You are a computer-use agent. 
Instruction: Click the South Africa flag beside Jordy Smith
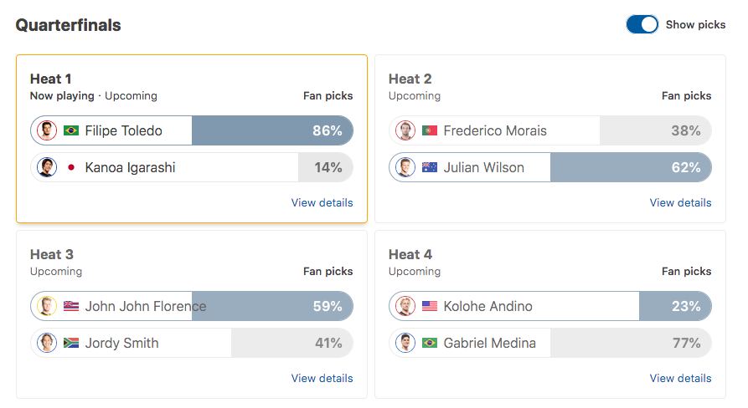pos(71,343)
